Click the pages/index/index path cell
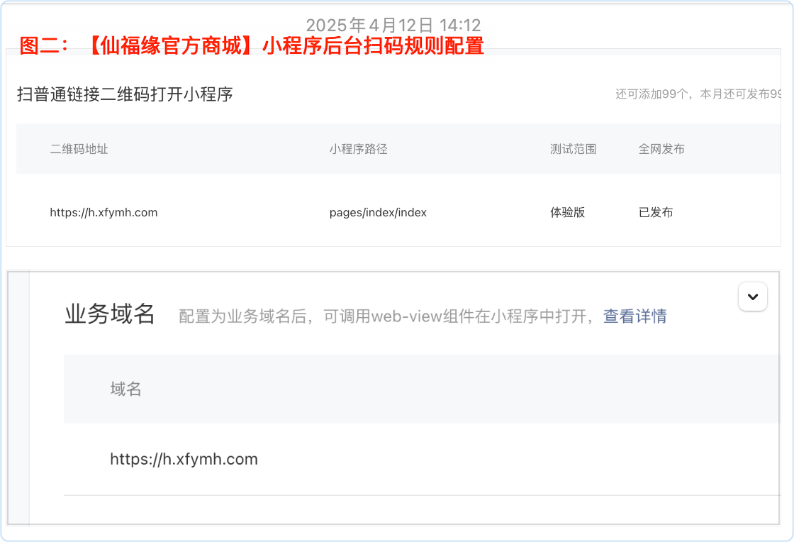This screenshot has width=794, height=542. [378, 212]
